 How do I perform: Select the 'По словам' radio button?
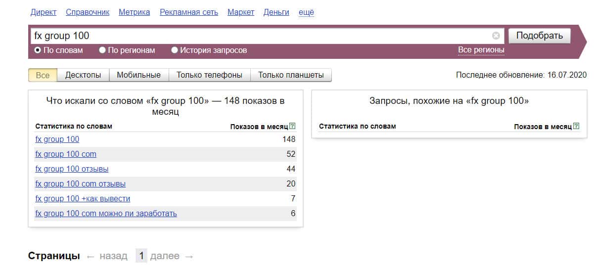[x=38, y=50]
